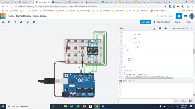Bookmark this page star icon
Viewport: 195px width, 109px height.
coord(165,7)
